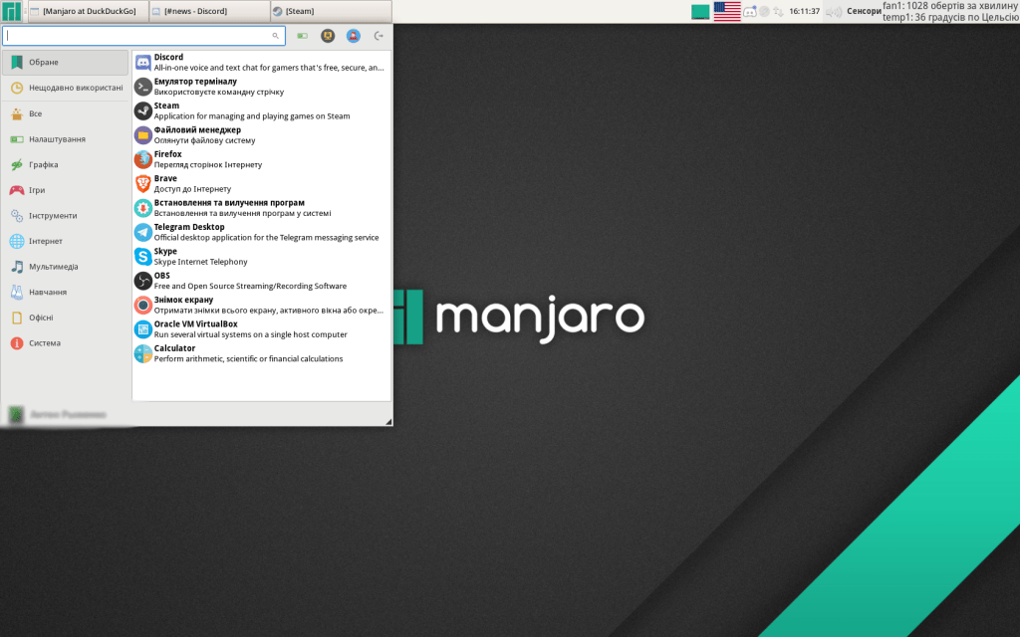Open Встановлення та вилучення програм software installer
The image size is (1020, 637).
(x=261, y=208)
